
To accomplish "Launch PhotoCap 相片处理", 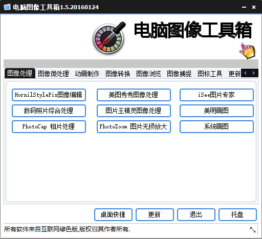I will pyautogui.click(x=49, y=126).
